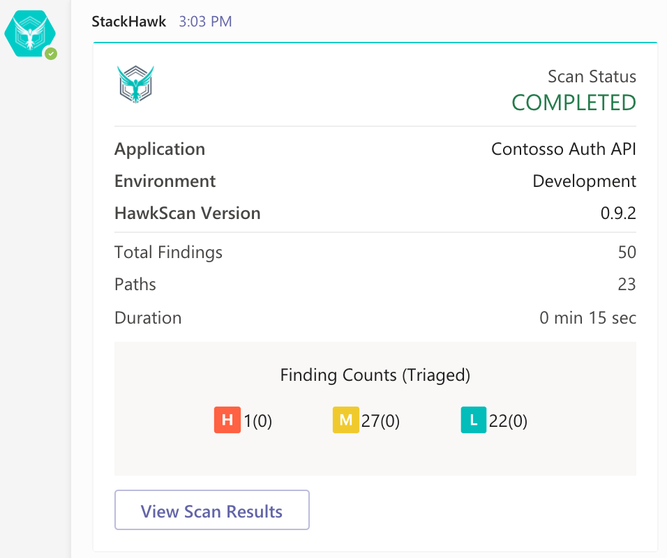Click the COMPLETED scan status text
The image size is (667, 558).
coord(574,103)
